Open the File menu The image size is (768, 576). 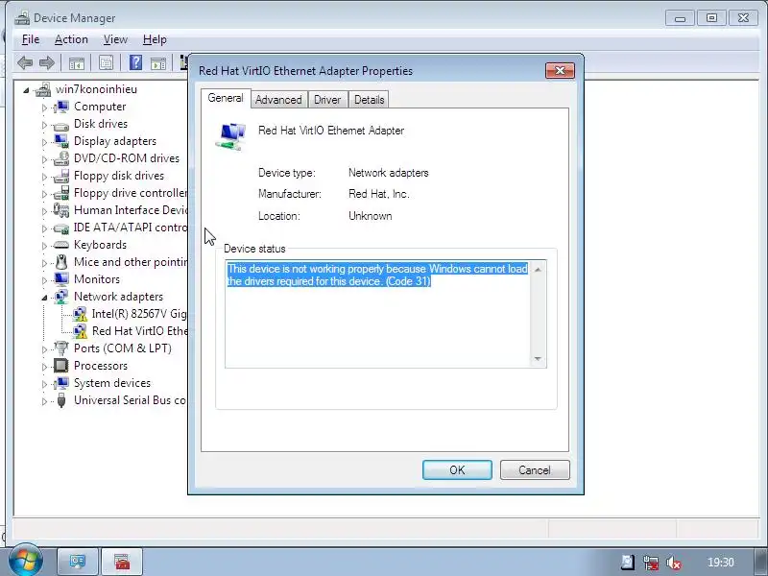[x=31, y=39]
